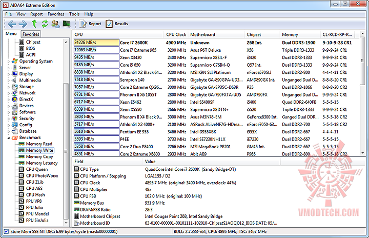The height and width of the screenshot is (238, 369).
Task: Open the Help menu
Action: (x=89, y=14)
